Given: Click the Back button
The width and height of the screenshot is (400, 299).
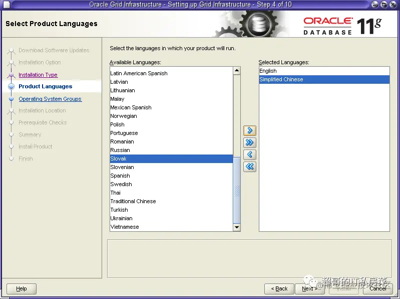Looking at the screenshot, I should coord(279,289).
